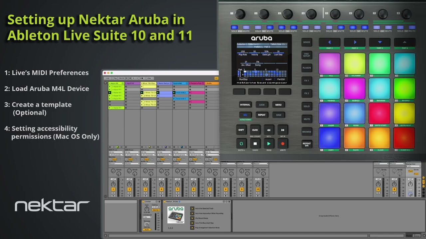The height and width of the screenshot is (239, 426).
Task: Turn off the Nektar_Aruba device activator
Action: point(164,201)
